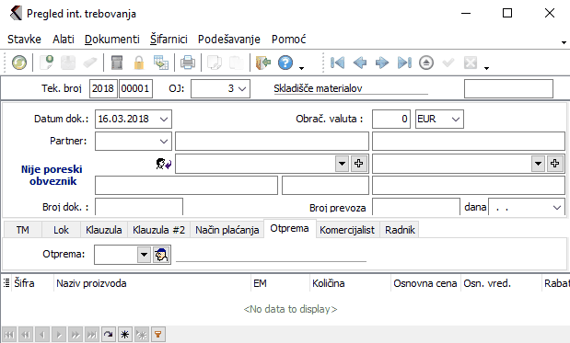Viewport: 570px width, 343px height.
Task: Click the orange filter funnel button
Action: [x=157, y=335]
